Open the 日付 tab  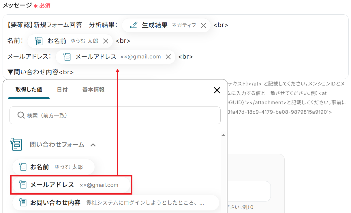pos(62,90)
